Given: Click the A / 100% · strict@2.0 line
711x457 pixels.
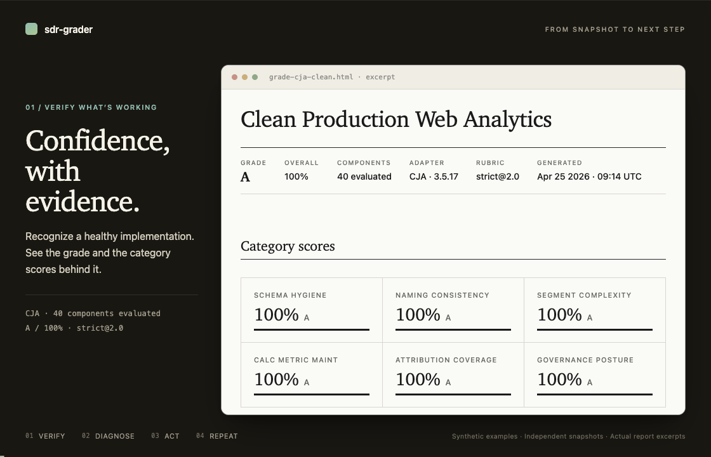Looking at the screenshot, I should point(74,328).
